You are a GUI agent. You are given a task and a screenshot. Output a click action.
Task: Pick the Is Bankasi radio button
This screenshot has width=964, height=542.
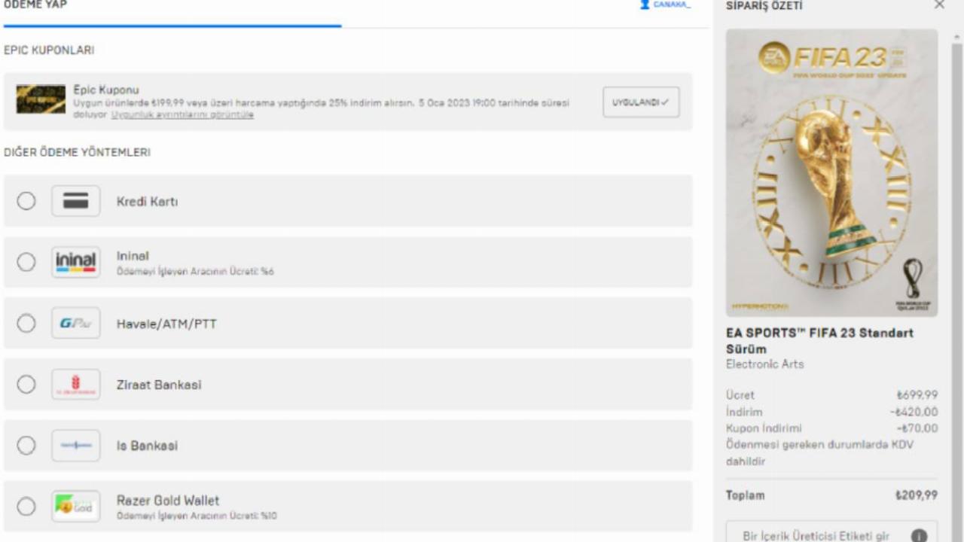[26, 446]
